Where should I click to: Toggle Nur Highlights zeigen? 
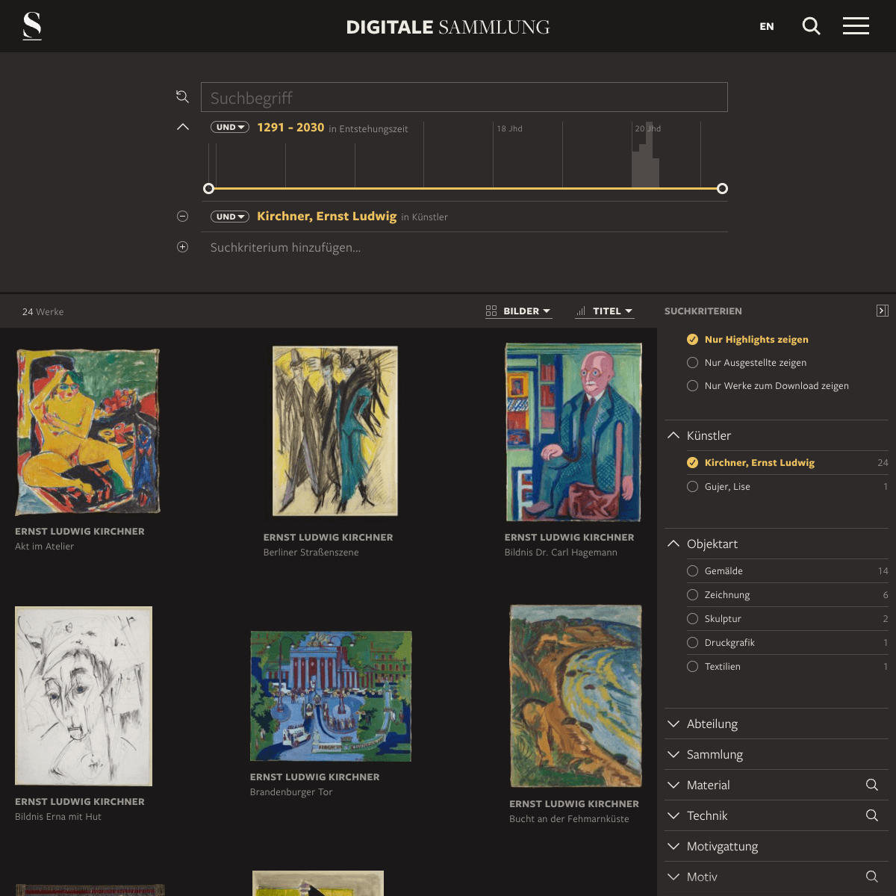click(x=747, y=339)
